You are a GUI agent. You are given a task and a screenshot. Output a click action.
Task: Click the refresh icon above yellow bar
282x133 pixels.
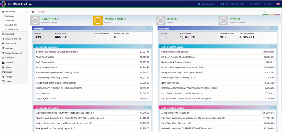(271, 12)
